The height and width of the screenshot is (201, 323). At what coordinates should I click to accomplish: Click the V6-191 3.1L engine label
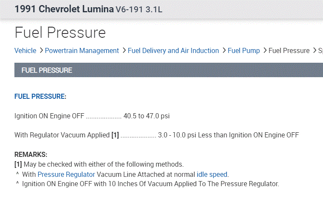[x=139, y=9]
